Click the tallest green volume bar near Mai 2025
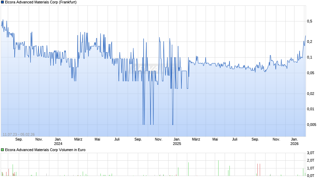Screen dimensions: 320x179 pyautogui.click(x=218, y=168)
